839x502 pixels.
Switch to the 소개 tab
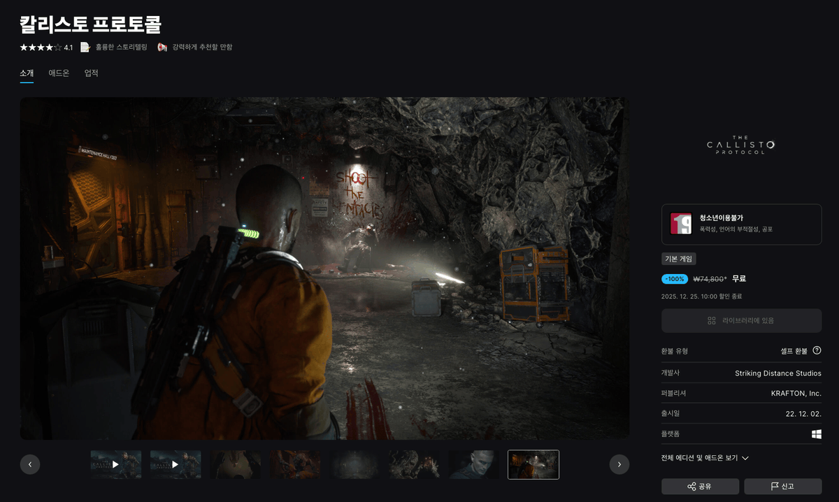point(27,73)
